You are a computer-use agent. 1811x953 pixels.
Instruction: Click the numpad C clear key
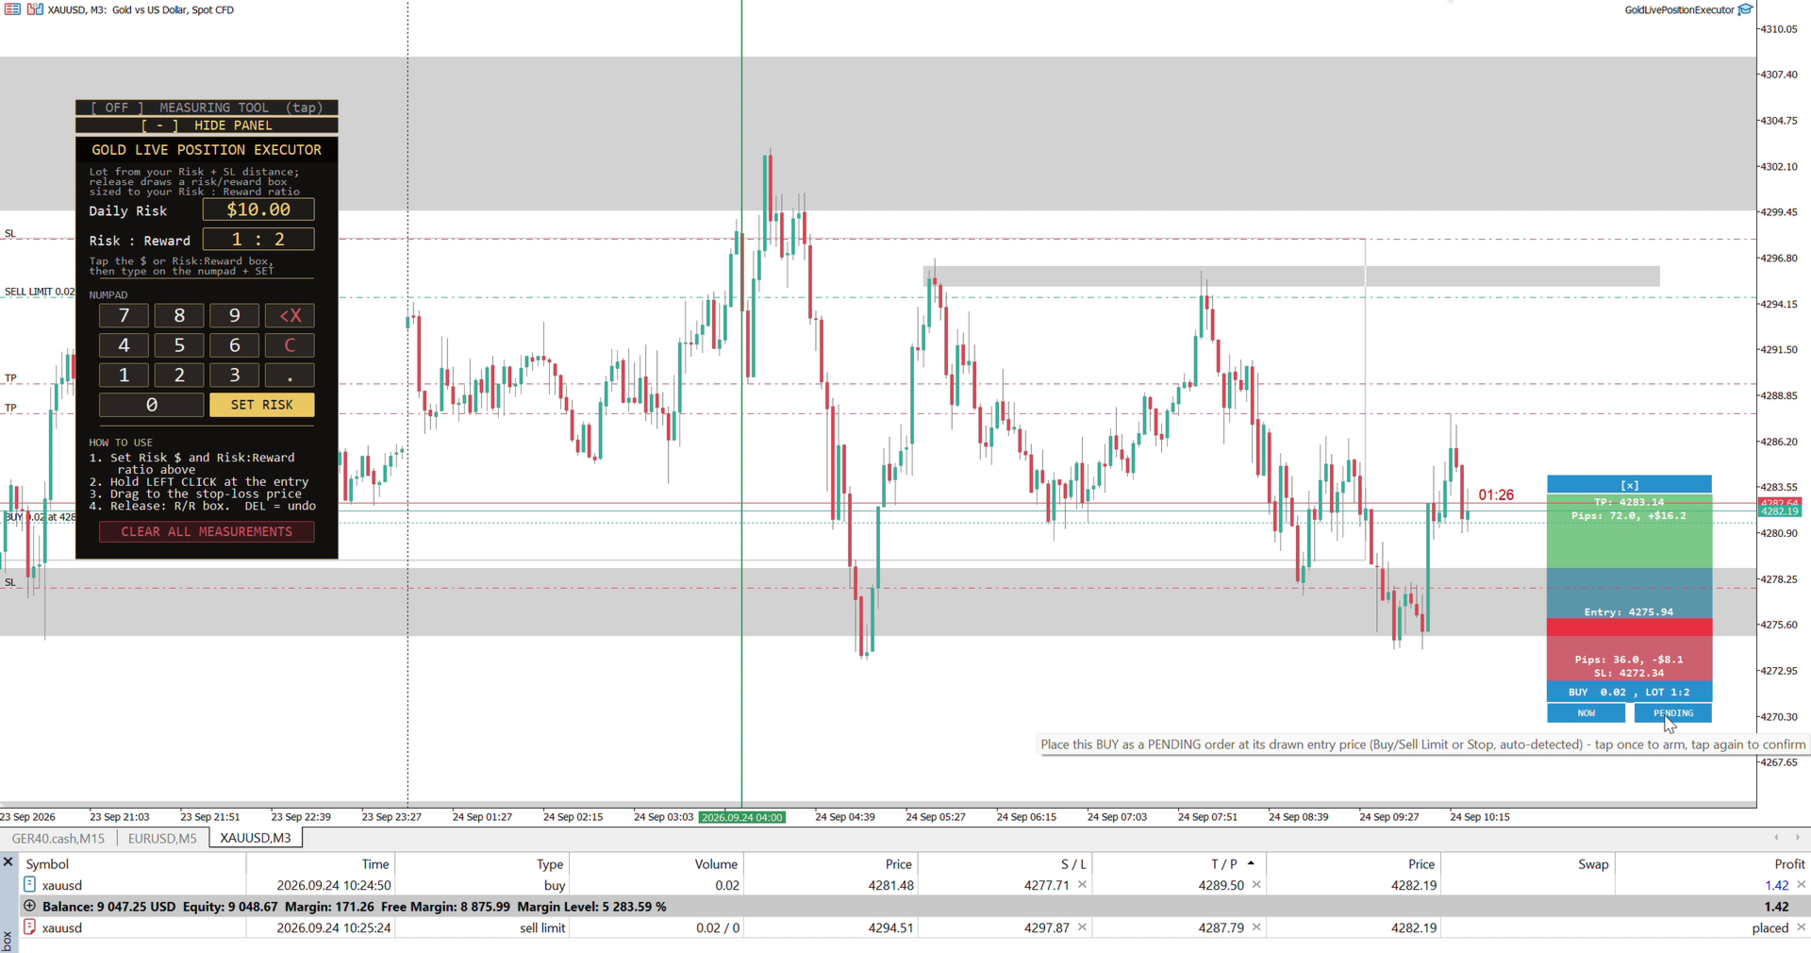(x=290, y=345)
